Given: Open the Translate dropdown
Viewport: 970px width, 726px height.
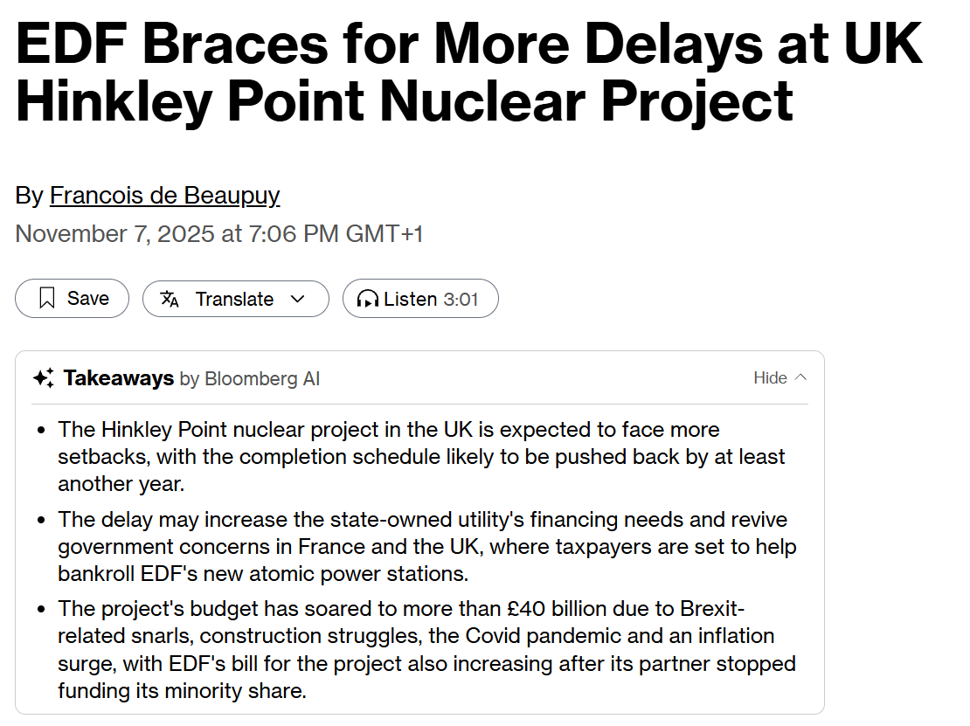Looking at the screenshot, I should (236, 298).
